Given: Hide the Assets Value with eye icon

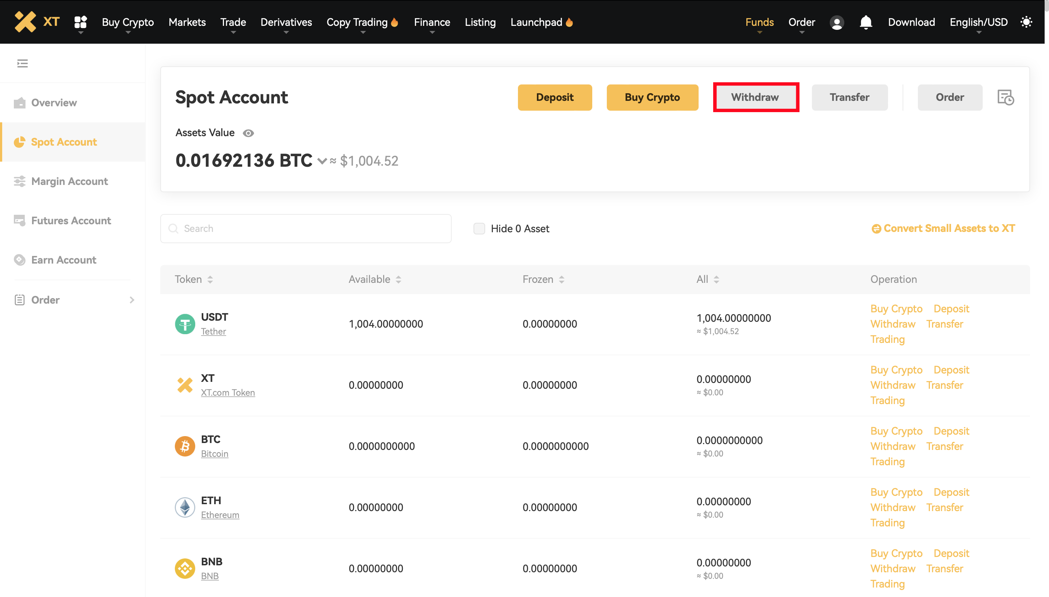Looking at the screenshot, I should [x=248, y=133].
